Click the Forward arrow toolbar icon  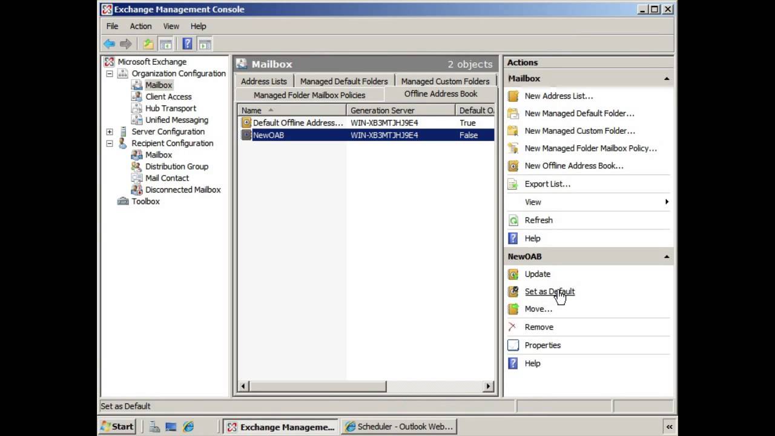click(x=126, y=44)
